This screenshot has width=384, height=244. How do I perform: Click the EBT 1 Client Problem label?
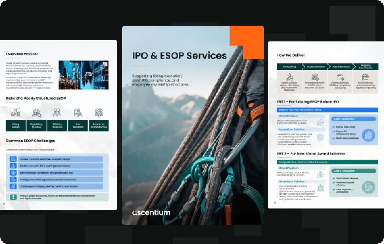click(x=288, y=116)
